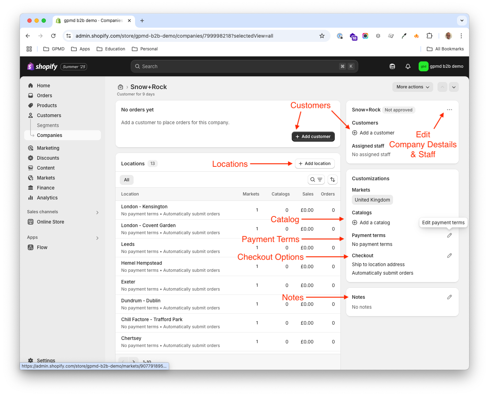Click the United Kingdom market tag
The image size is (489, 396).
point(372,200)
